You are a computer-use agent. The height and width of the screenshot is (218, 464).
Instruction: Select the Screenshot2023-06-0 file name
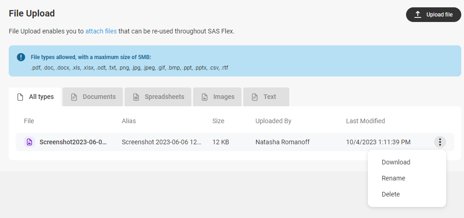[x=73, y=142]
